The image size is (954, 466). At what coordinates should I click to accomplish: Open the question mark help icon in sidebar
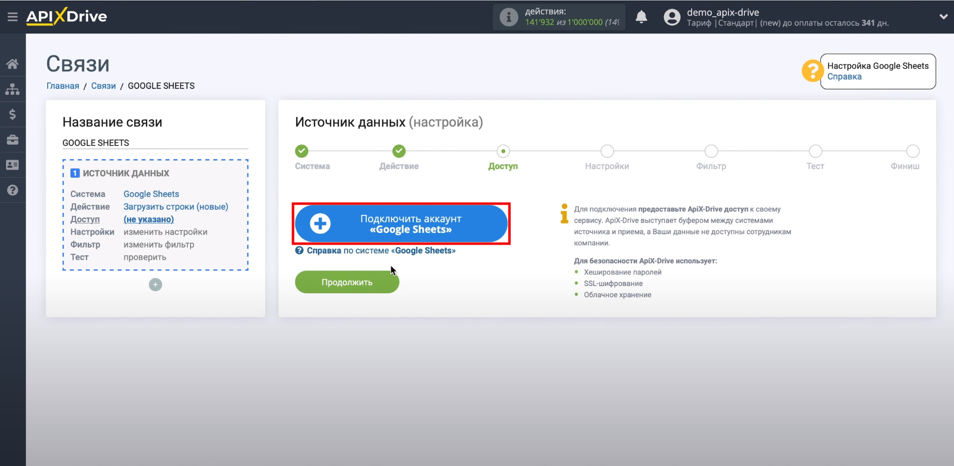tap(13, 190)
